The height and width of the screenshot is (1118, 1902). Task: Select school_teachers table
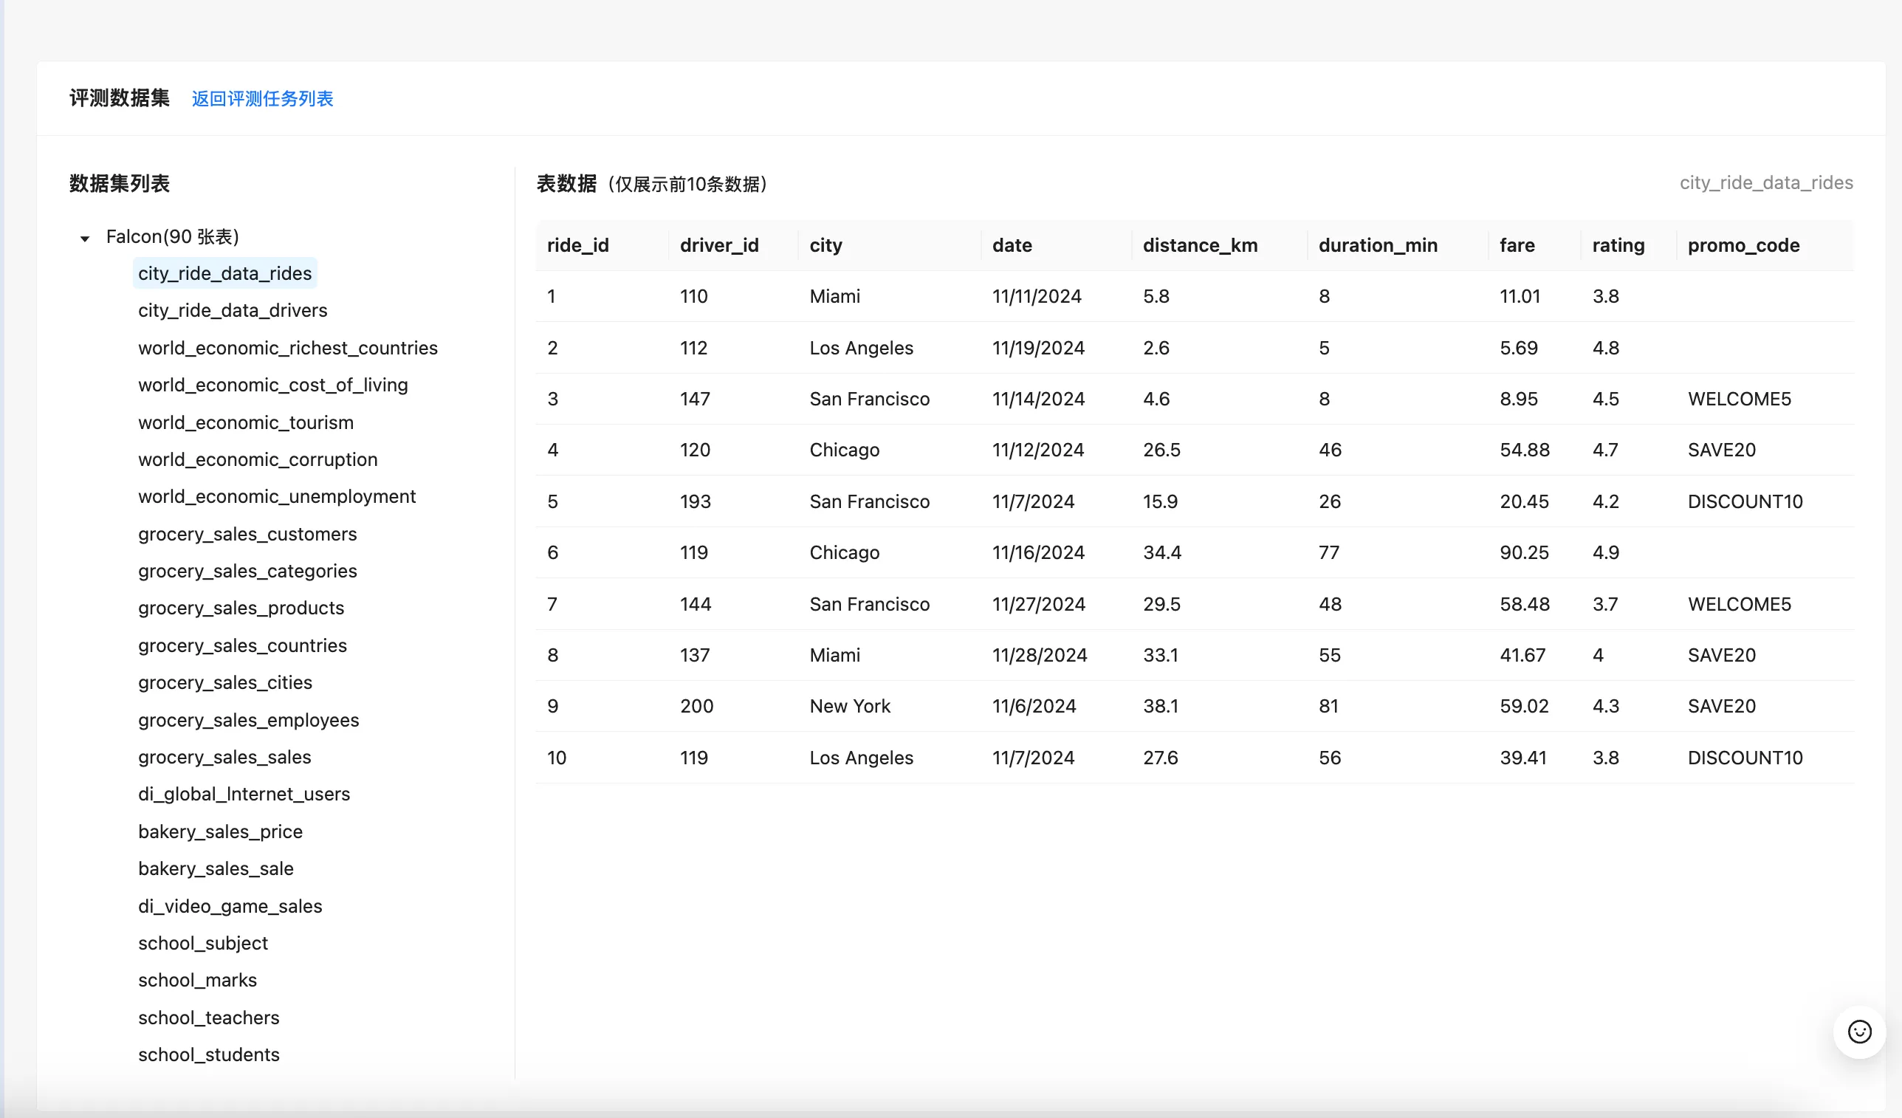[x=208, y=1018]
